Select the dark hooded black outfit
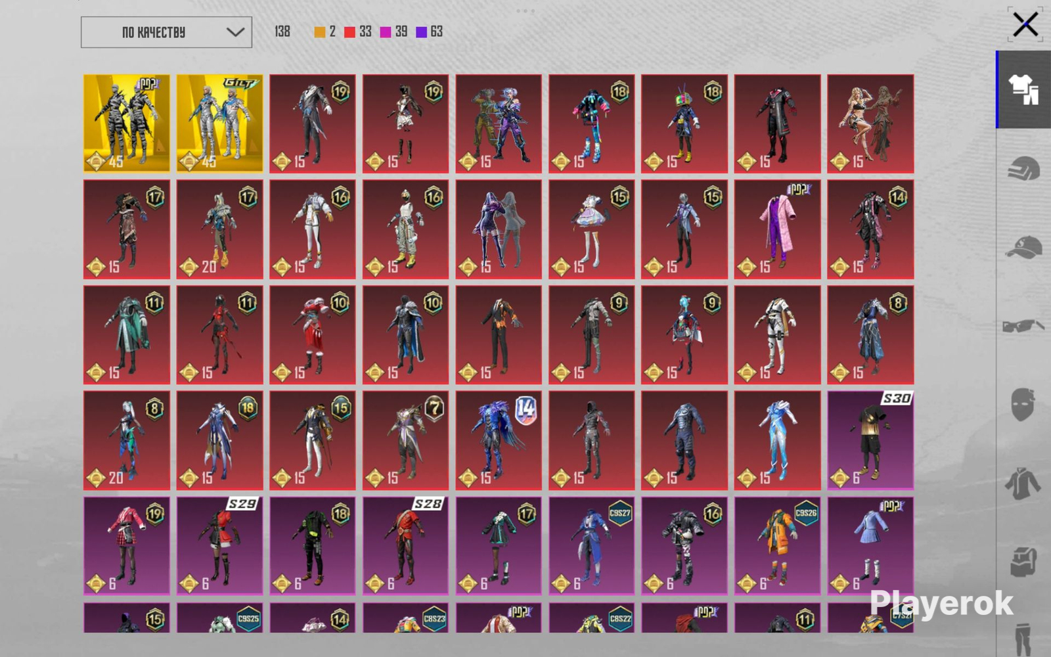This screenshot has width=1051, height=657. [592, 440]
